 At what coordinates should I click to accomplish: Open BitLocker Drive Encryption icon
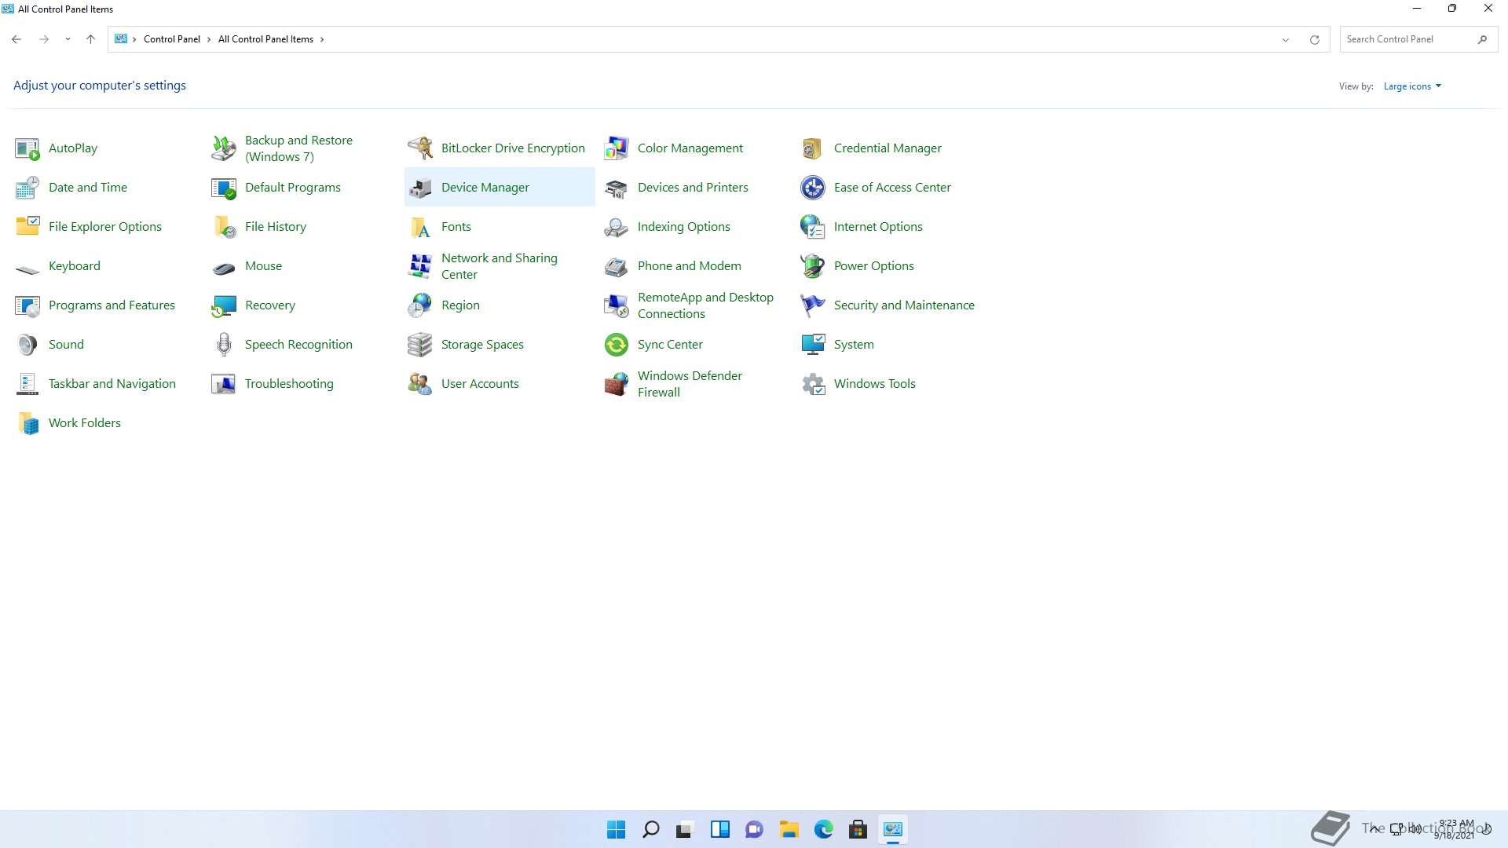(420, 148)
